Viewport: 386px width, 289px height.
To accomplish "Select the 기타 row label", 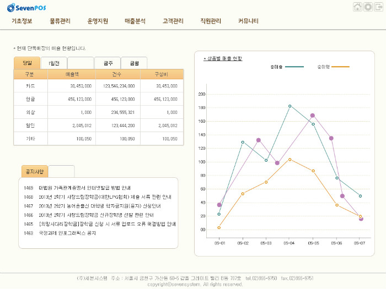I will click(x=30, y=139).
